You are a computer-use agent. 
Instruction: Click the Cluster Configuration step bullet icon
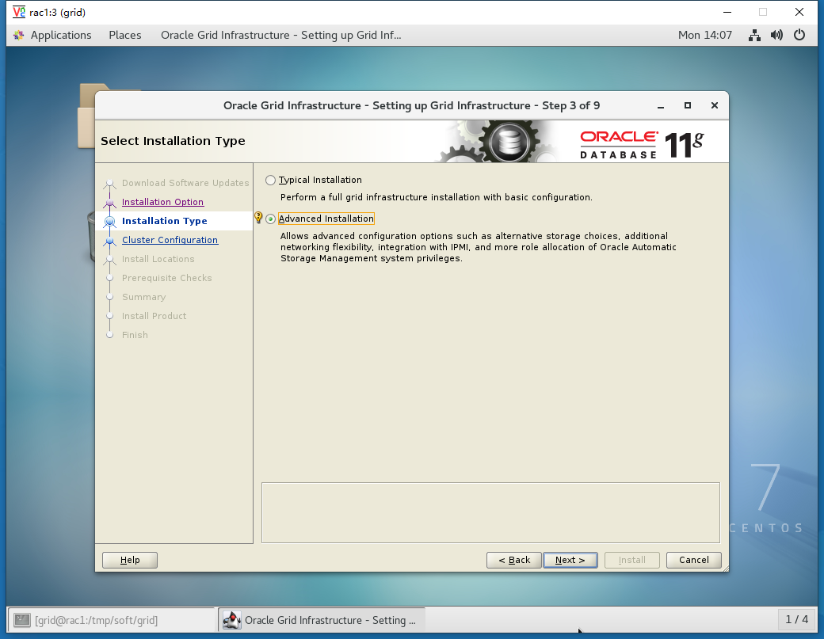(110, 241)
